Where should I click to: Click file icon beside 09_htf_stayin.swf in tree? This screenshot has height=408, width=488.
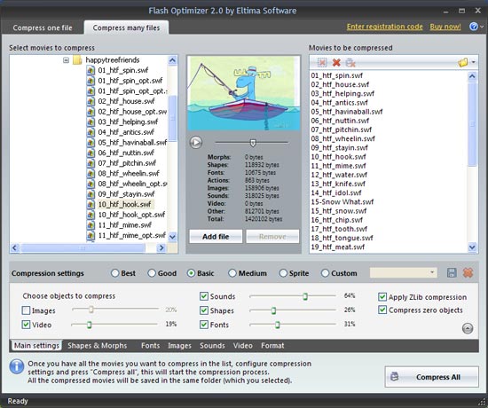pos(91,194)
